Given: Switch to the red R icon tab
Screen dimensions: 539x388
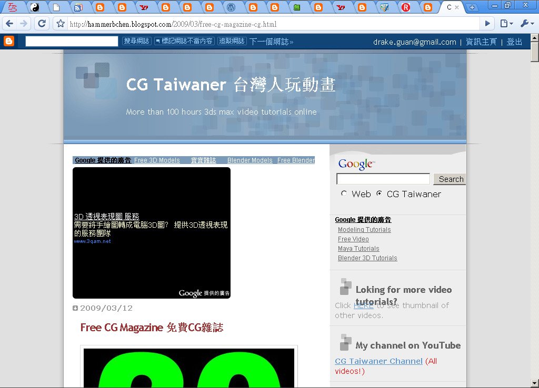Looking at the screenshot, I should tap(406, 7).
